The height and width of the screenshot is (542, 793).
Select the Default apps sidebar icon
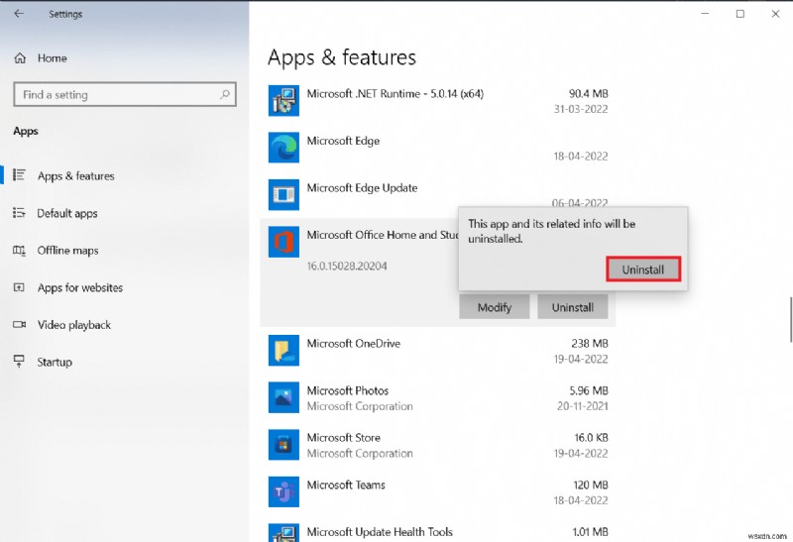(x=19, y=213)
